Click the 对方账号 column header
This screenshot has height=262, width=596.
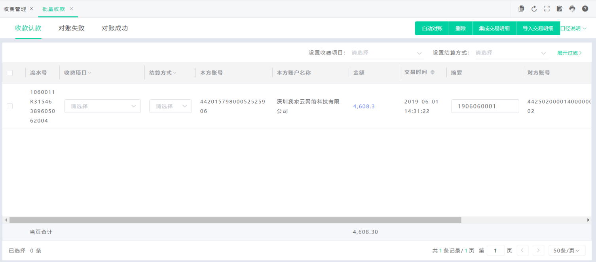(x=539, y=73)
